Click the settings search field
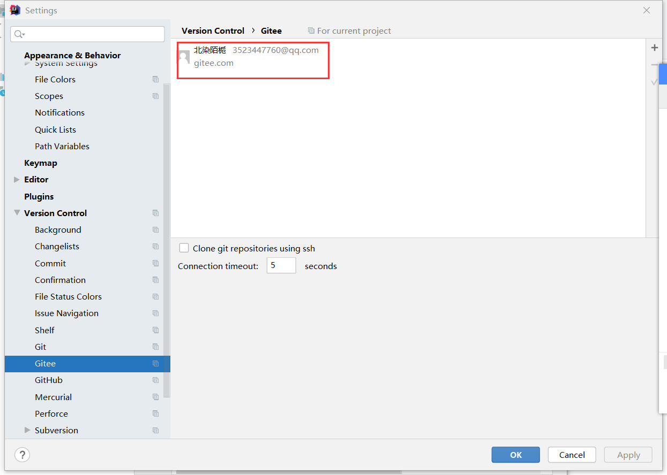Screen dimensions: 667x475 tap(87, 34)
